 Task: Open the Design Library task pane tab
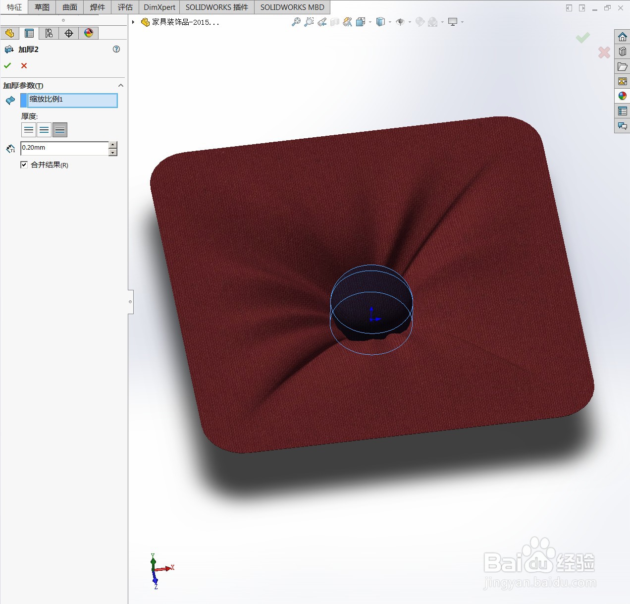pyautogui.click(x=623, y=52)
